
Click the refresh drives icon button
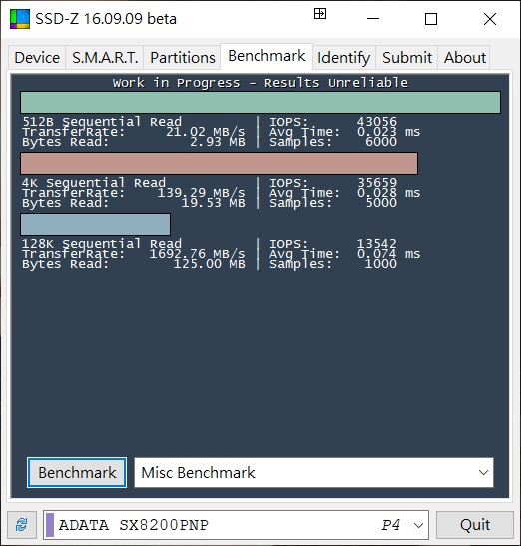(22, 525)
